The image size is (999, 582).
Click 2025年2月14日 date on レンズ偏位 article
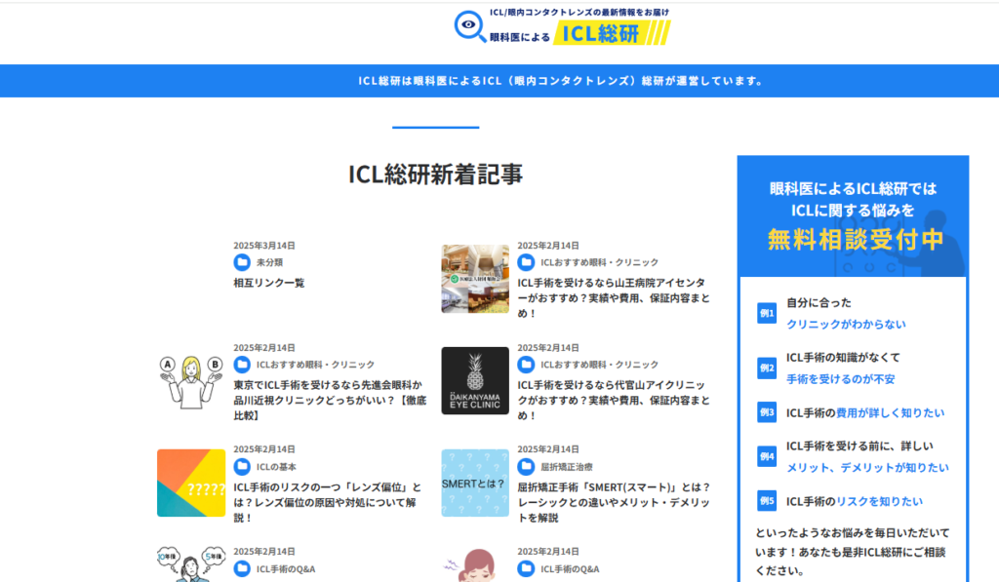coord(263,449)
